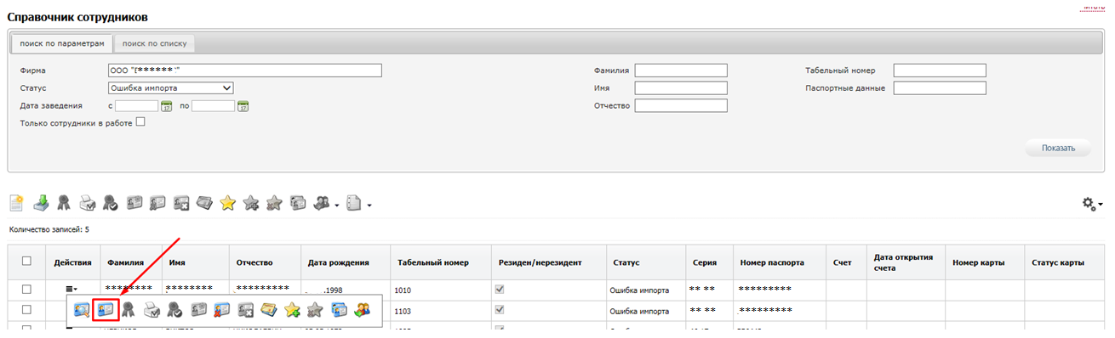Focus the Паспортные данные input field

tap(940, 87)
